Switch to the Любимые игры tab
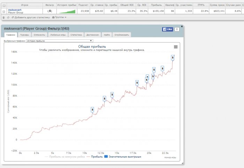This screenshot has height=168, width=244. [58, 35]
